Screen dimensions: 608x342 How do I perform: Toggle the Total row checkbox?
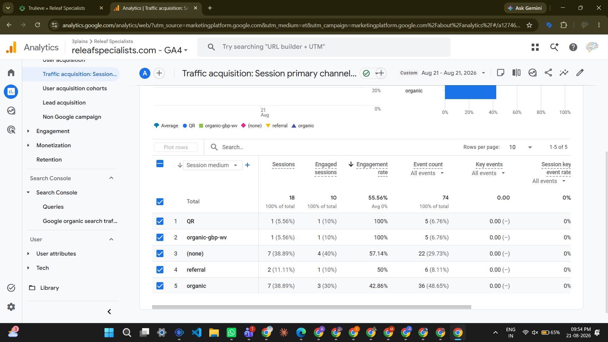point(160,202)
